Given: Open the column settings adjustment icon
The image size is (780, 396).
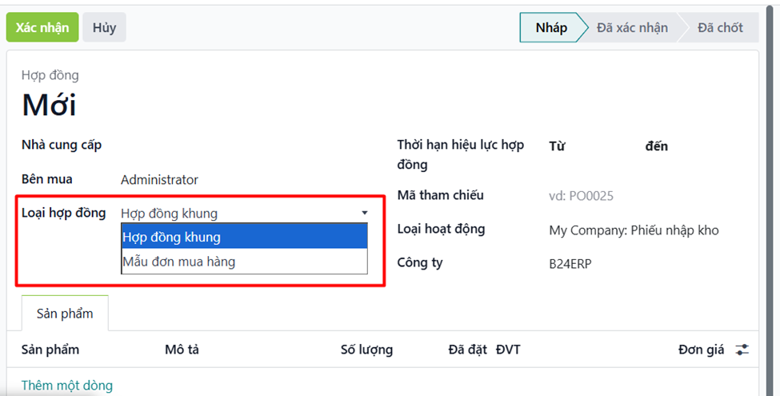Looking at the screenshot, I should (x=742, y=350).
